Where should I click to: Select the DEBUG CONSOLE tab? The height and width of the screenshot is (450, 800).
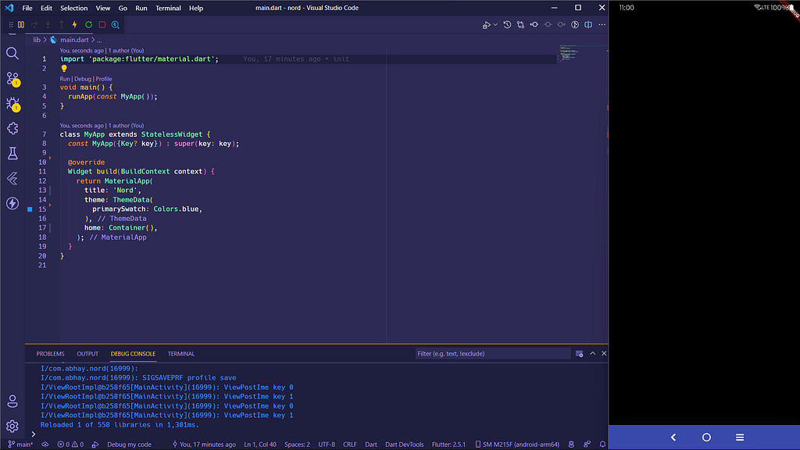[x=133, y=354]
